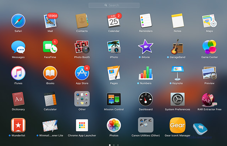Open Photo Booth
227x146 pixels.
(82, 47)
